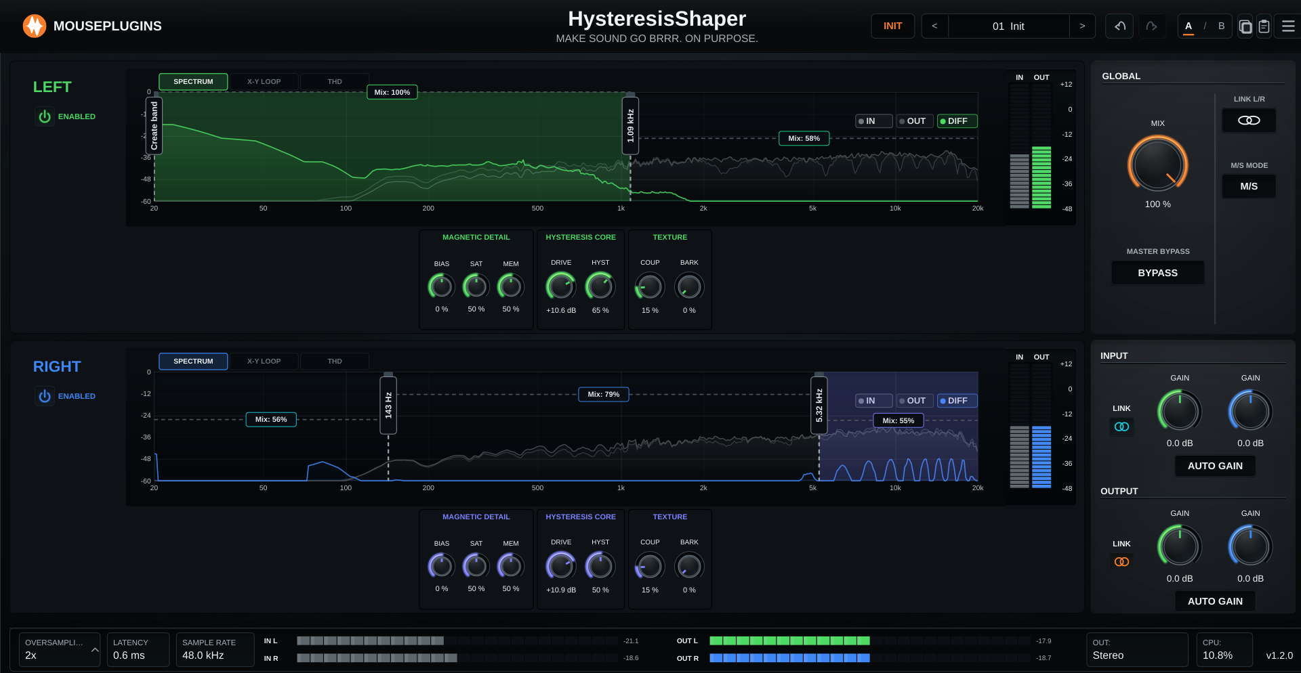Click the INIT button

[x=892, y=26]
